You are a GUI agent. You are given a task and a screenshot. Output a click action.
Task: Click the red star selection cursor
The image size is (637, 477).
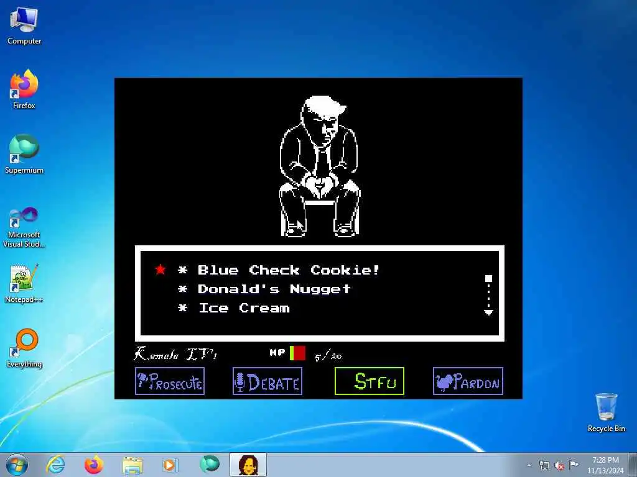point(160,270)
